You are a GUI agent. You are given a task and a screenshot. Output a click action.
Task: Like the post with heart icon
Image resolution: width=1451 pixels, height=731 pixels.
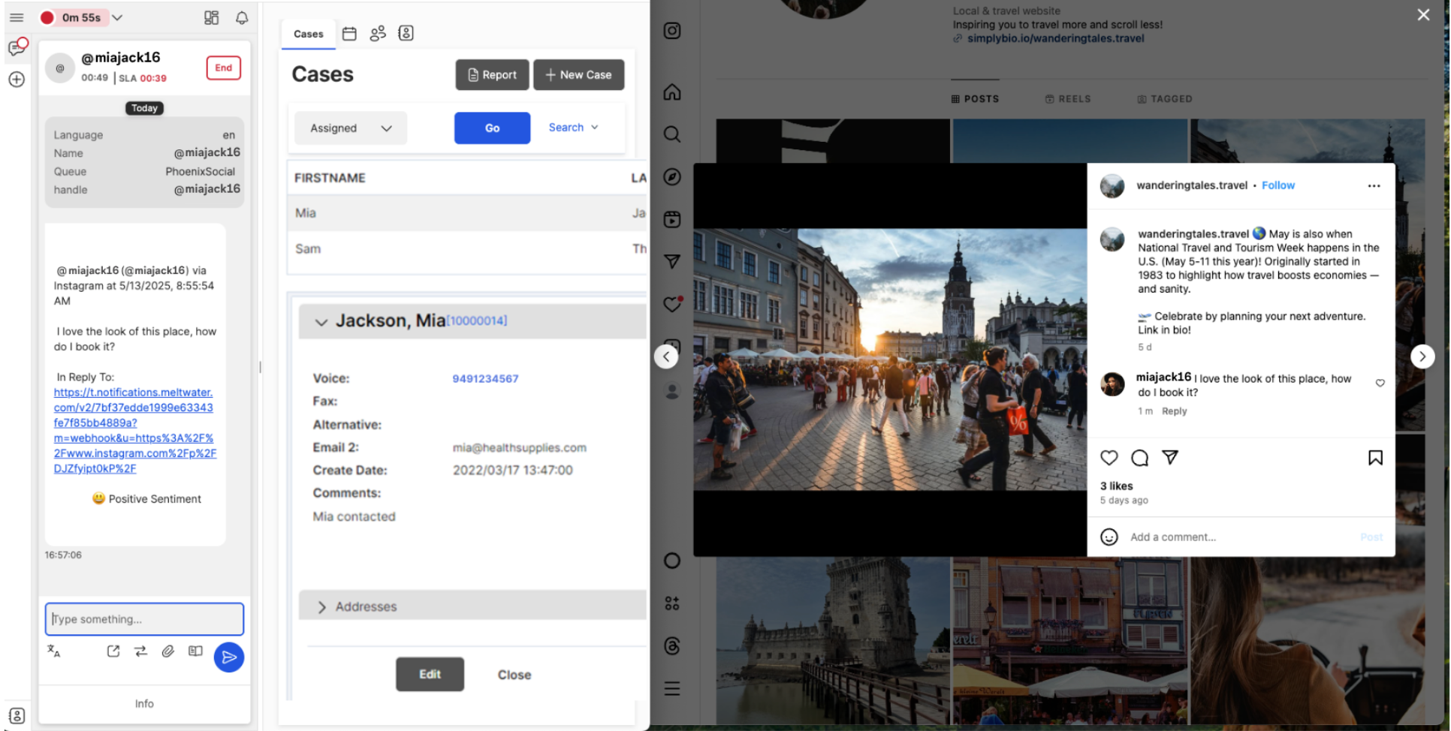[x=1109, y=458]
